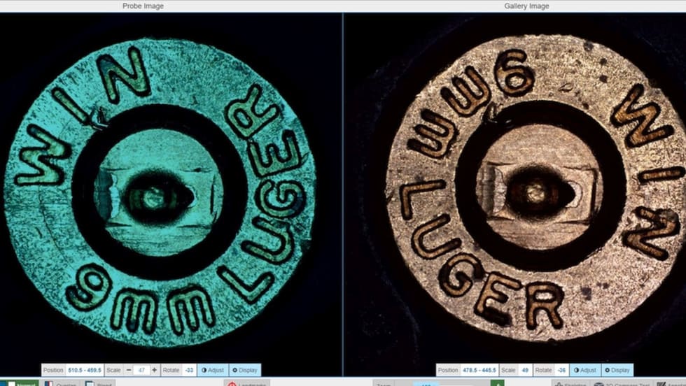
Task: Open the 3D Compare Tool
Action: tap(623, 384)
